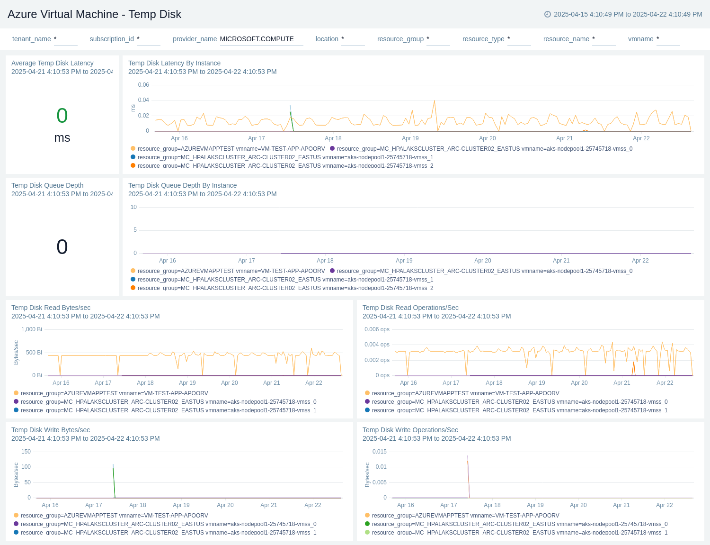Image resolution: width=710 pixels, height=545 pixels.
Task: Click the 1,000 Bi axis label in Read Bytes/sec
Action: click(32, 329)
